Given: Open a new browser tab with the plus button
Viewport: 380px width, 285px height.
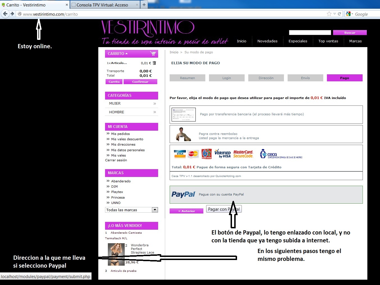Looking at the screenshot, I should click(x=144, y=5).
